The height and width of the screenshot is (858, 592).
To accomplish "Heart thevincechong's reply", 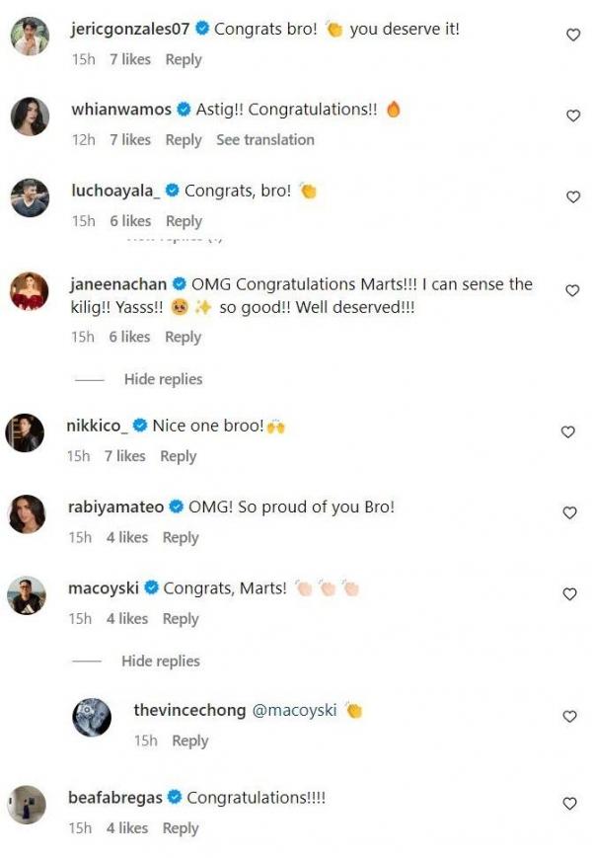I will click(569, 716).
